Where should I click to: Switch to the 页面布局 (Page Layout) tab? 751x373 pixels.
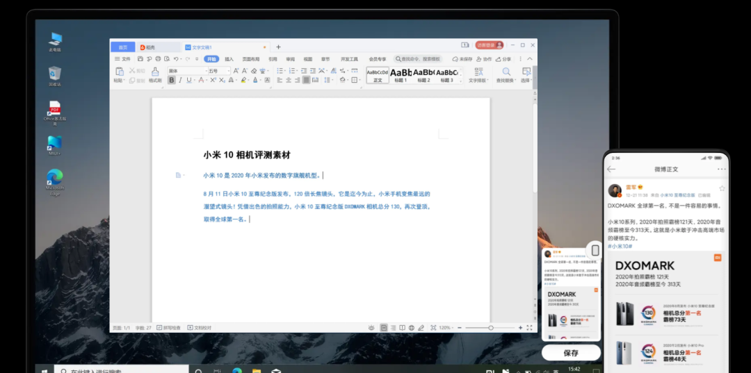[x=251, y=59]
